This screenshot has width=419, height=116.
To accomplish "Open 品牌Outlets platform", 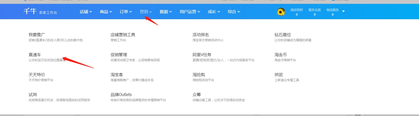I will tap(121, 94).
